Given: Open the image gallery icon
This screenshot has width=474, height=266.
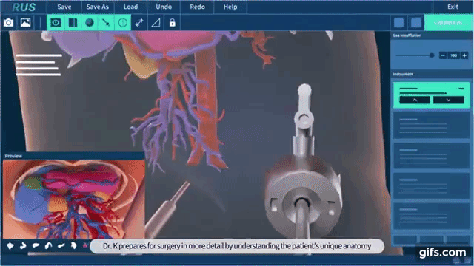Looking at the screenshot, I should point(25,23).
